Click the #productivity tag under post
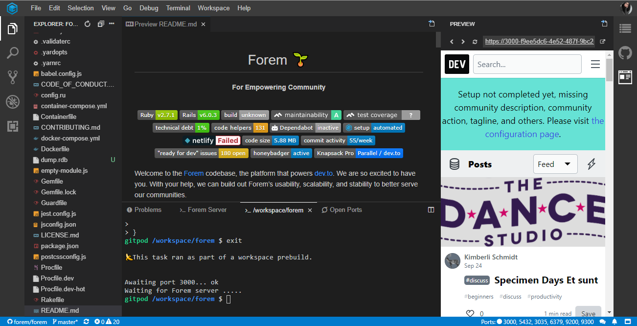Image resolution: width=637 pixels, height=326 pixels. [545, 297]
